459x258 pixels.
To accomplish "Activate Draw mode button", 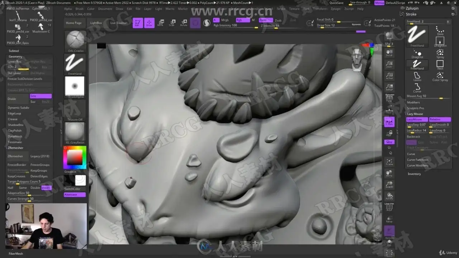I will 149,23.
